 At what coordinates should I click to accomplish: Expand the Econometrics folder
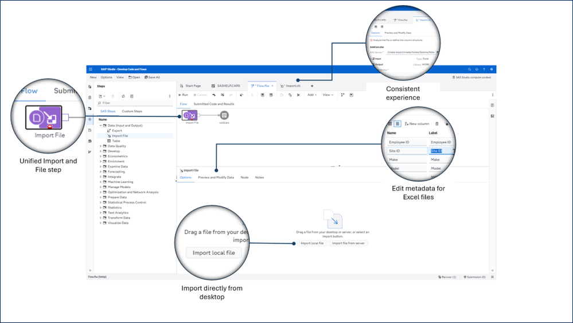(x=101, y=156)
